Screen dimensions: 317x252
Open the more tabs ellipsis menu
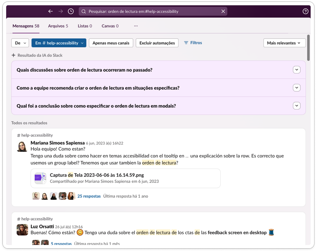pos(136,26)
